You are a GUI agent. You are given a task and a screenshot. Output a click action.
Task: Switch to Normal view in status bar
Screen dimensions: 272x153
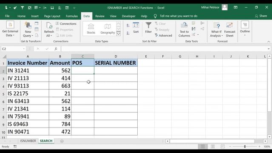(203, 147)
